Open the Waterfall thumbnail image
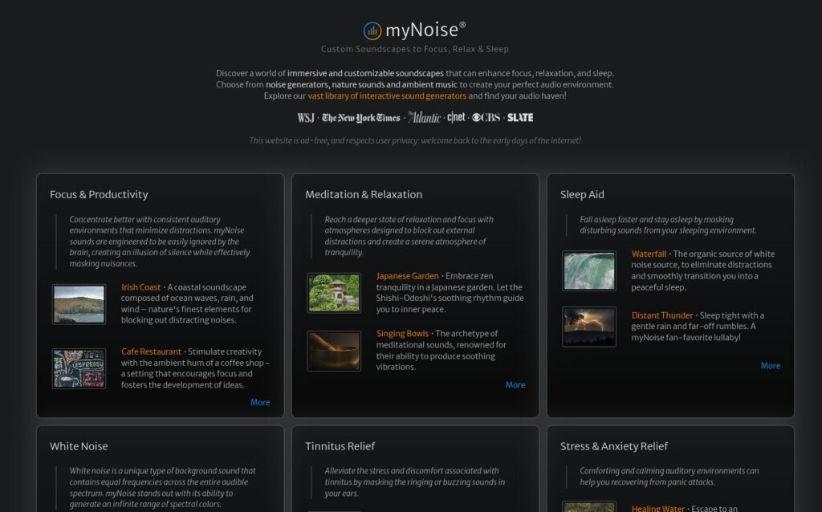This screenshot has height=512, width=822. pos(589,270)
